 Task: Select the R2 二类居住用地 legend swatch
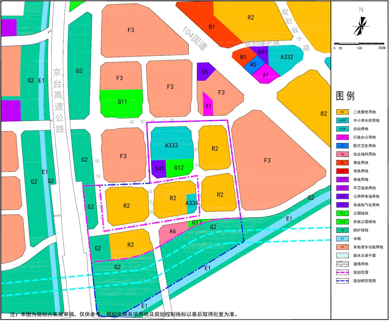pyautogui.click(x=342, y=112)
